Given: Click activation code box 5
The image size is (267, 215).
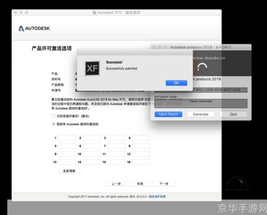Looking at the screenshot, I should [x=67, y=146].
